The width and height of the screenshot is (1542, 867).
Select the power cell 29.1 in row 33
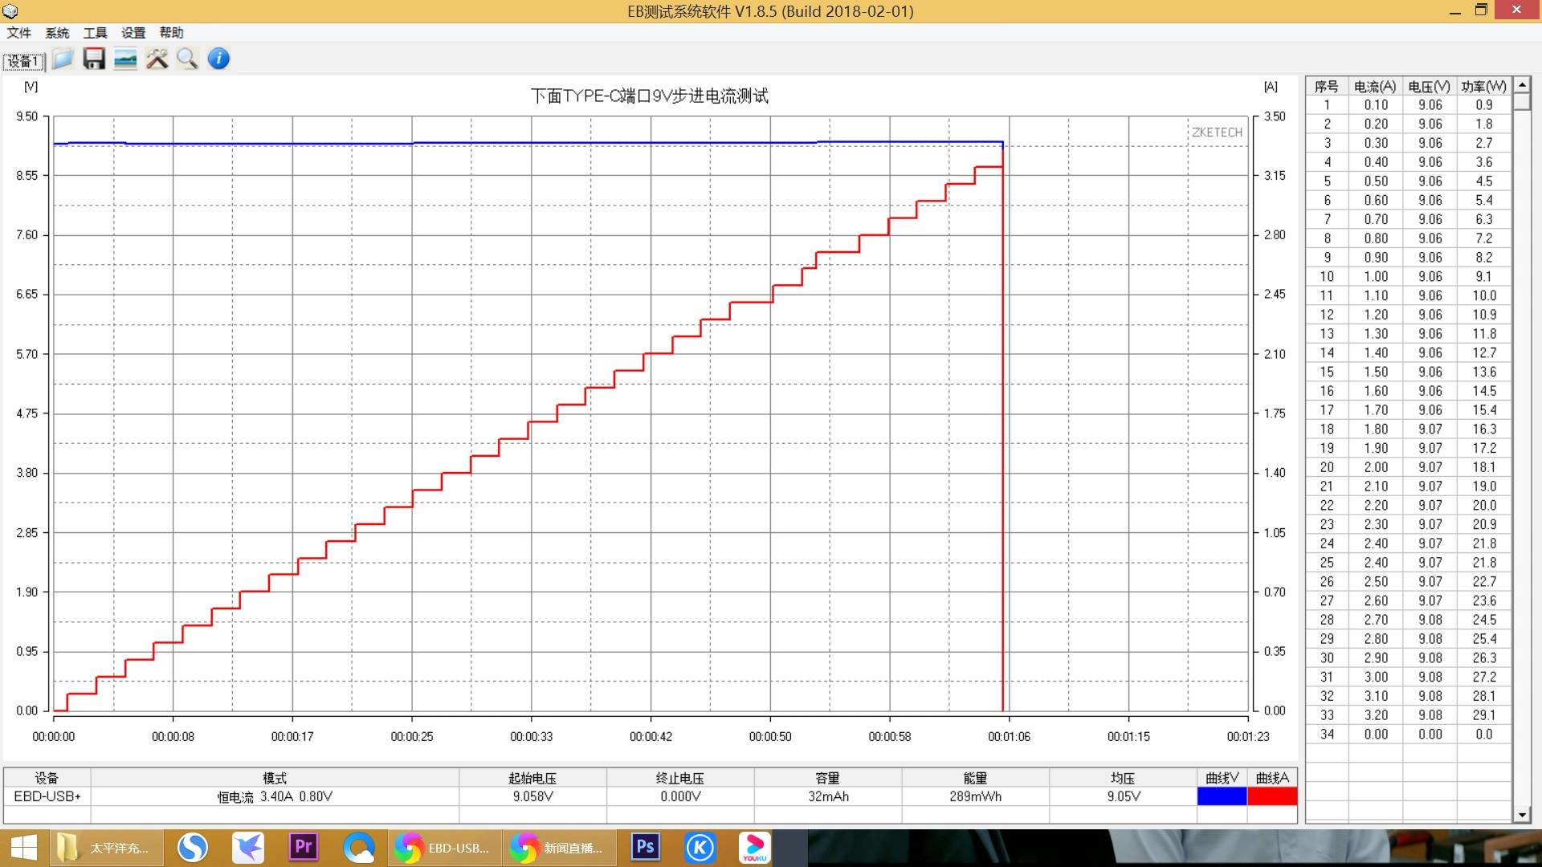coord(1483,715)
